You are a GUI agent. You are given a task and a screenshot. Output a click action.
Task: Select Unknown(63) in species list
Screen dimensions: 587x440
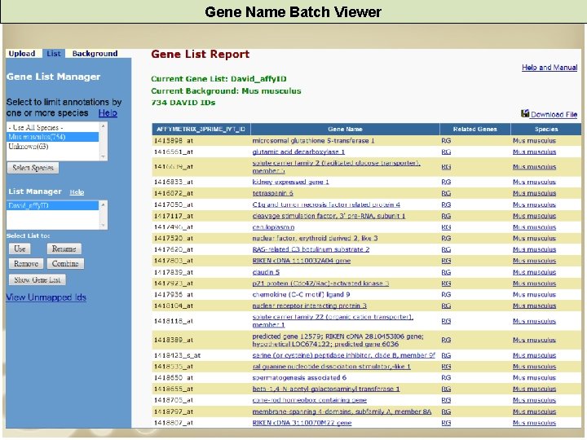[x=53, y=147]
